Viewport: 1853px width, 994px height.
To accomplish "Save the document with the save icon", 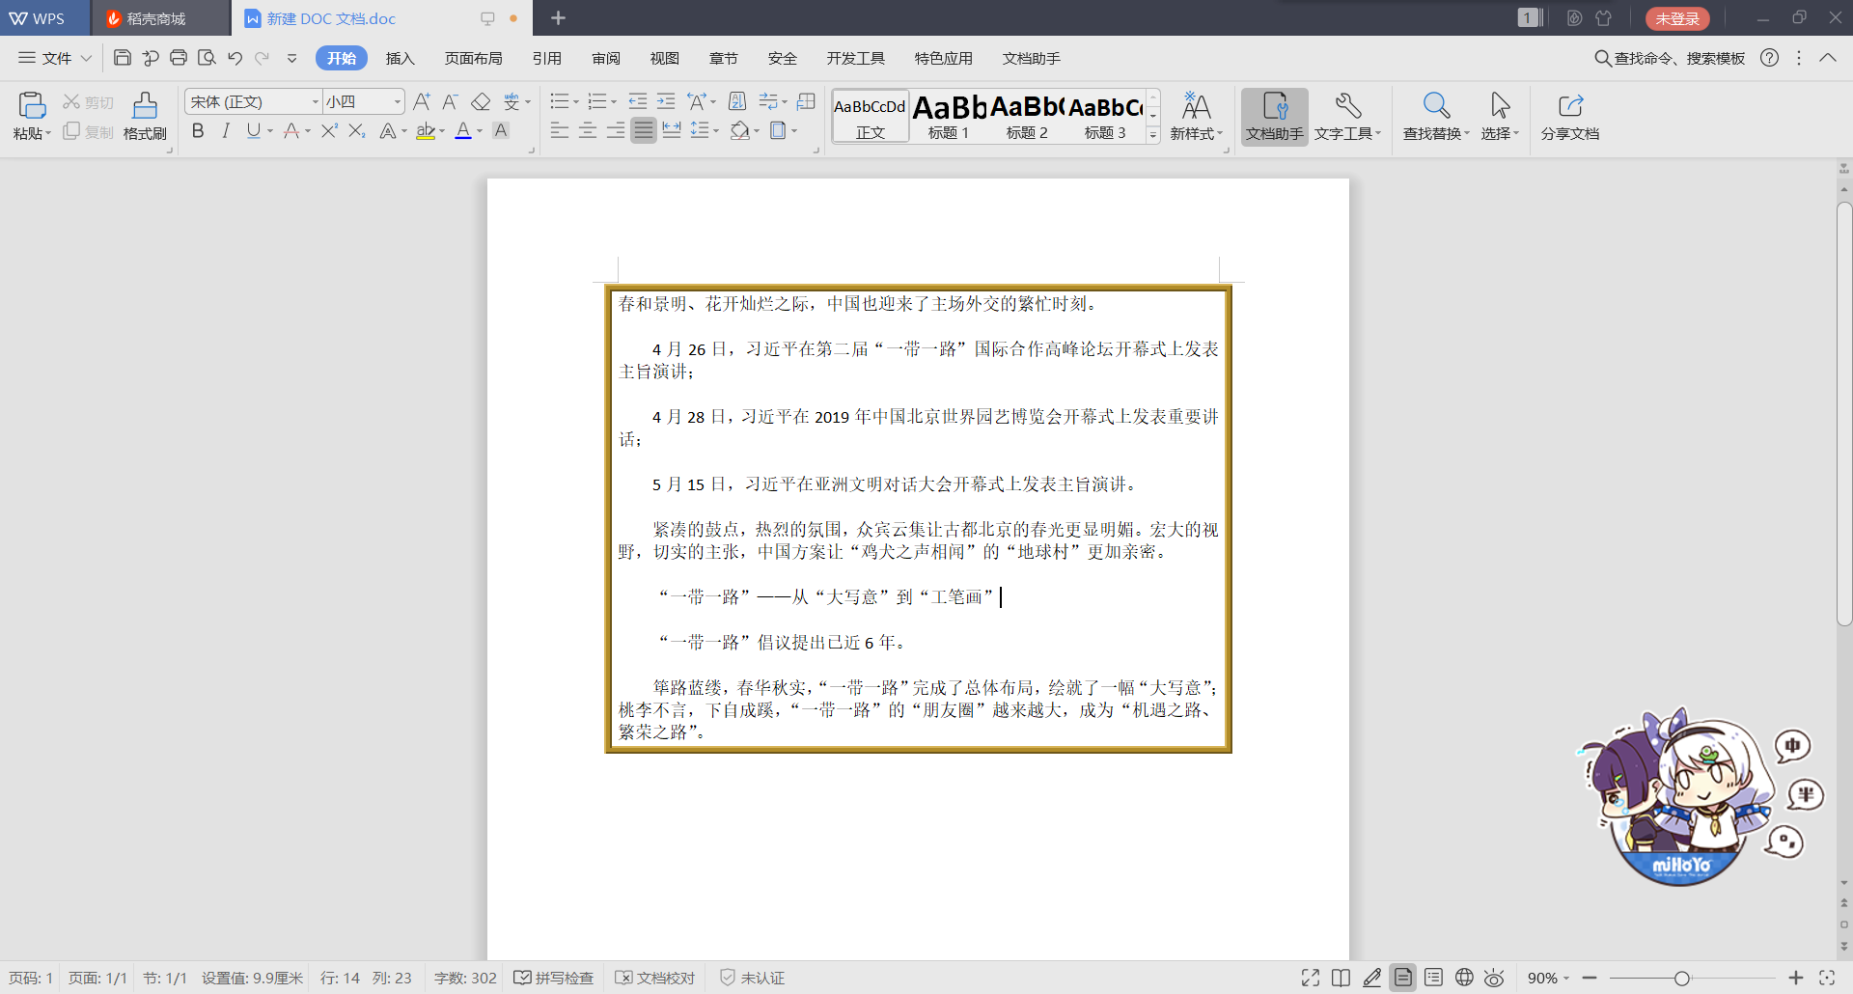I will pos(123,58).
